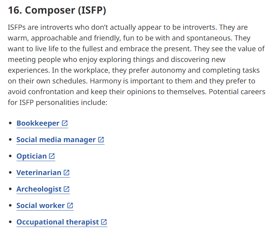Click external-link icon next to Archeologist
Image resolution: width=273 pixels, height=232 pixels.
(x=66, y=189)
